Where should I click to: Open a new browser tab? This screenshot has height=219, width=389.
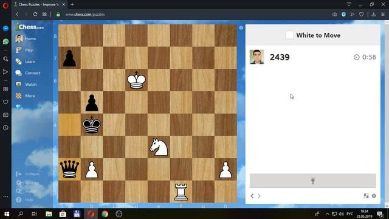[72, 4]
